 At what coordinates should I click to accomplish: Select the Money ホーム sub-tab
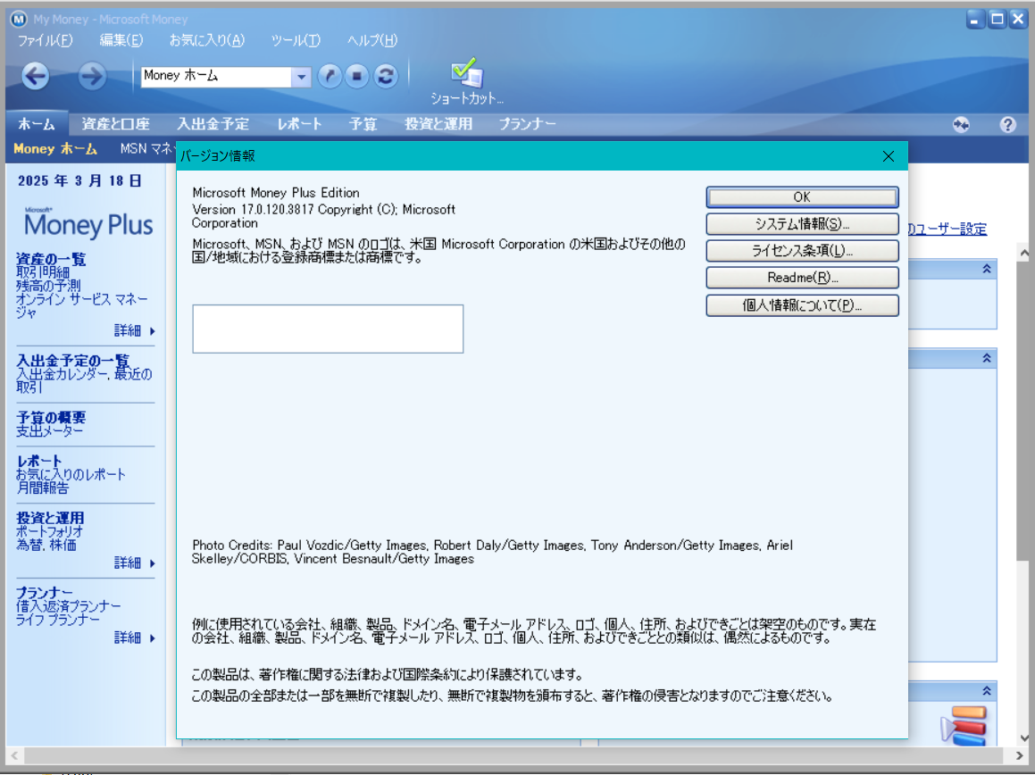point(55,149)
